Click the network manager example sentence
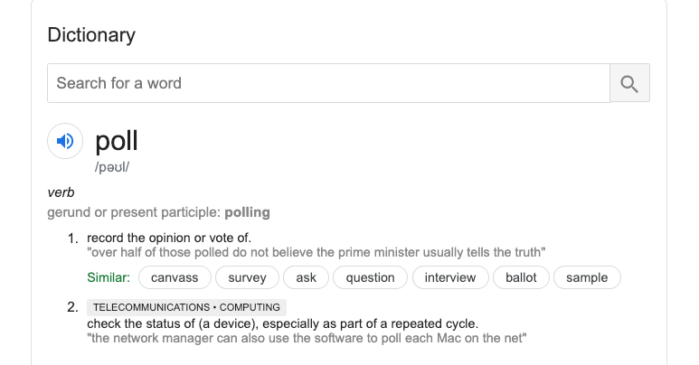The width and height of the screenshot is (699, 365). click(x=307, y=338)
